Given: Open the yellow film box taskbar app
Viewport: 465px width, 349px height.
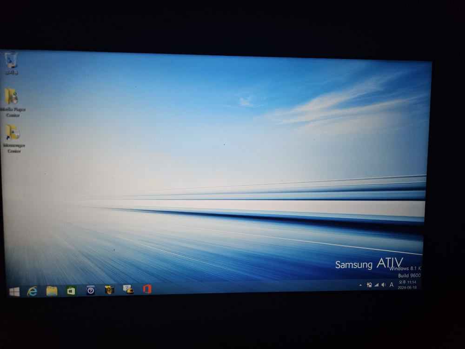Looking at the screenshot, I should pyautogui.click(x=110, y=289).
